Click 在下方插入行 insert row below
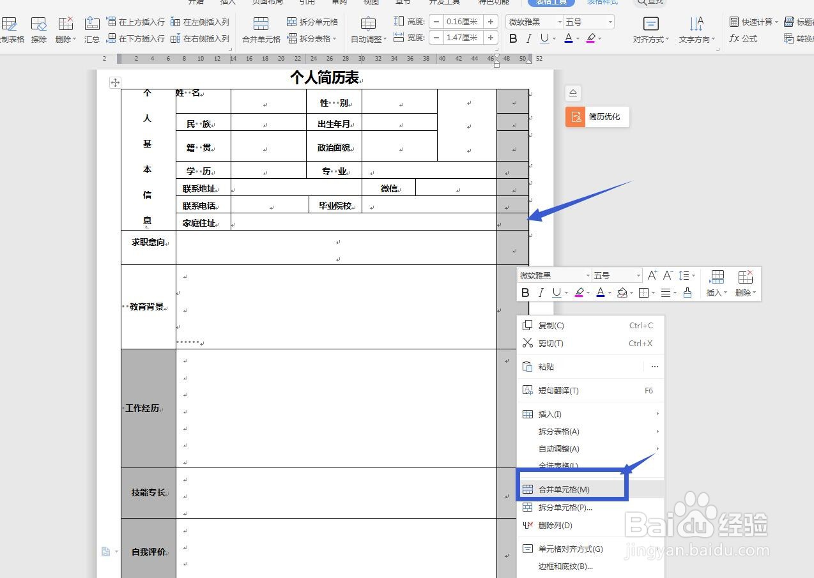This screenshot has width=814, height=578. [x=135, y=39]
